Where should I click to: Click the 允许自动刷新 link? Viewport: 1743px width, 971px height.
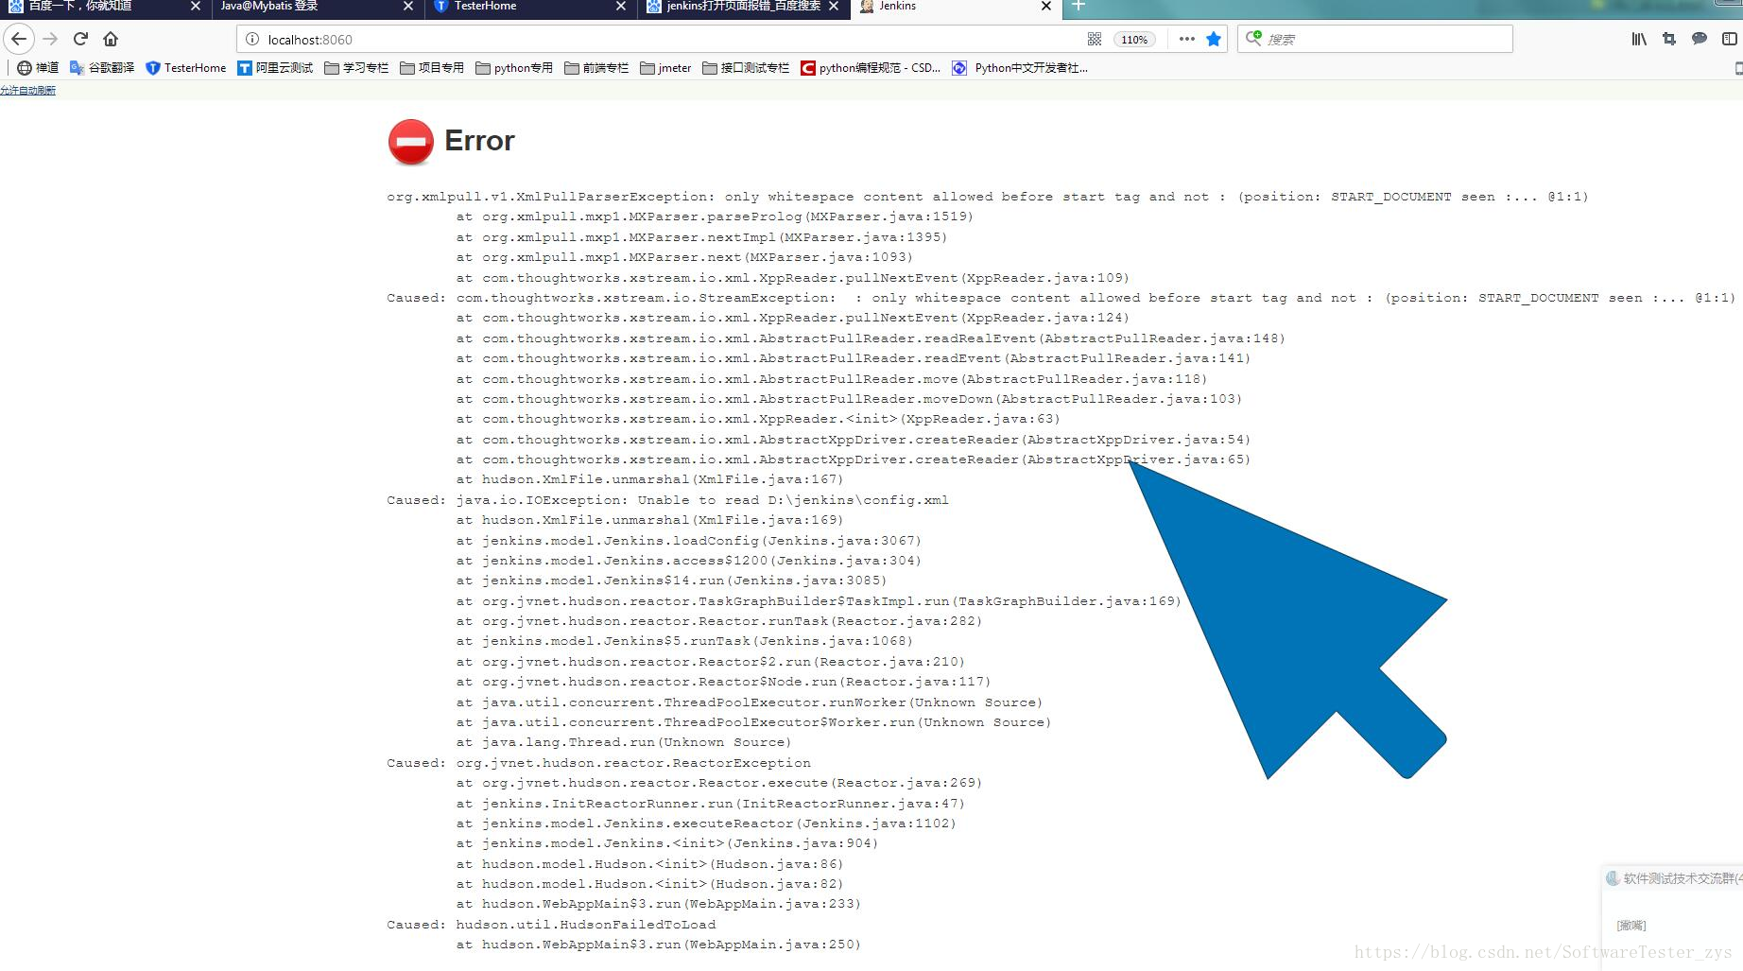[27, 91]
